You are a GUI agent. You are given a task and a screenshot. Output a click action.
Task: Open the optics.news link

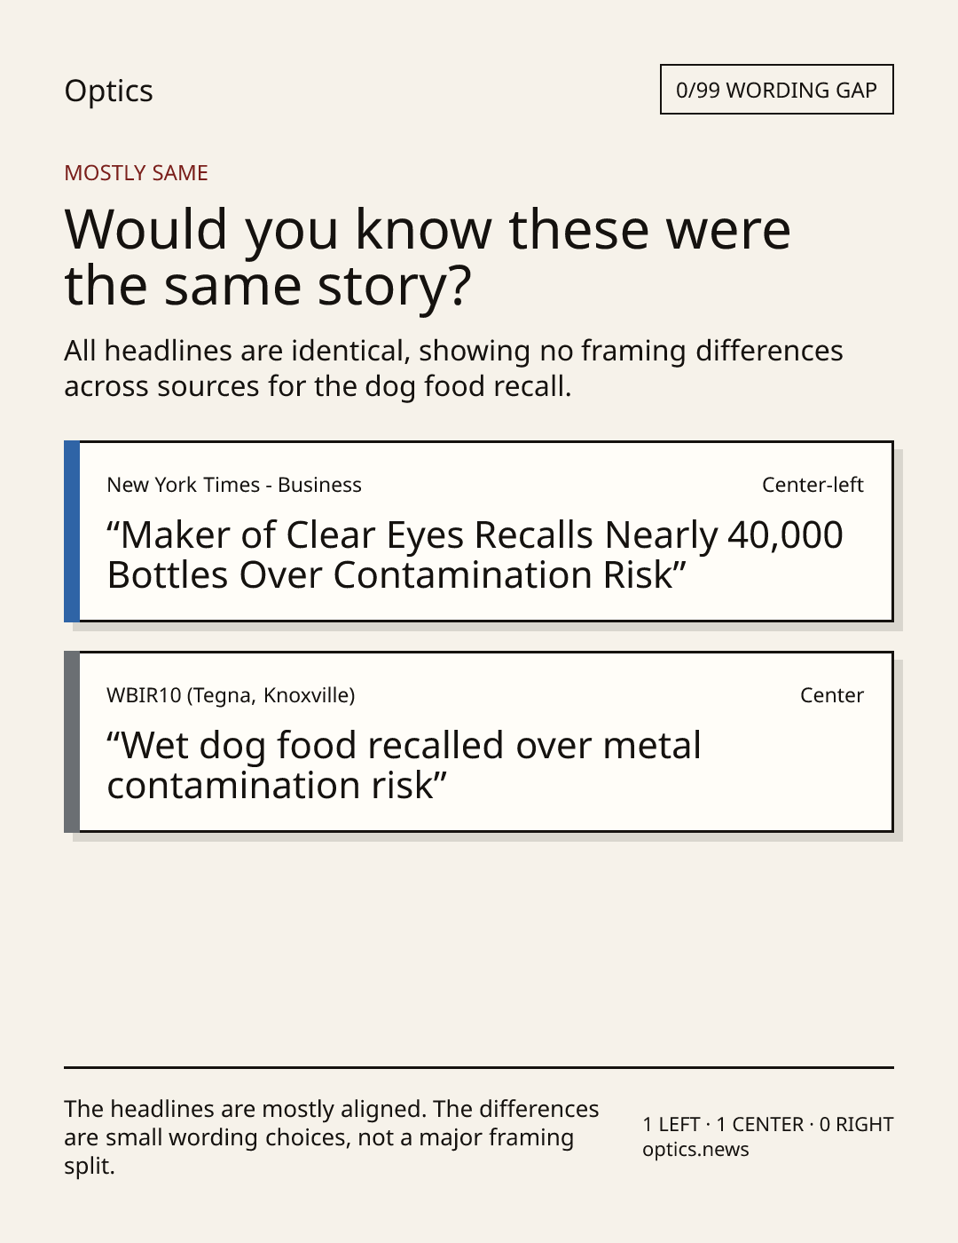[695, 1150]
